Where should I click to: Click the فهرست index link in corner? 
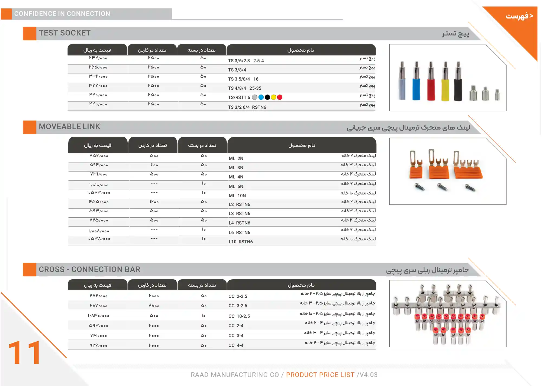tap(519, 16)
